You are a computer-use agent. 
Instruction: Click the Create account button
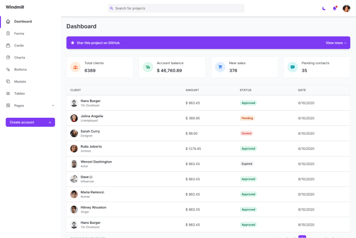[x=30, y=122]
